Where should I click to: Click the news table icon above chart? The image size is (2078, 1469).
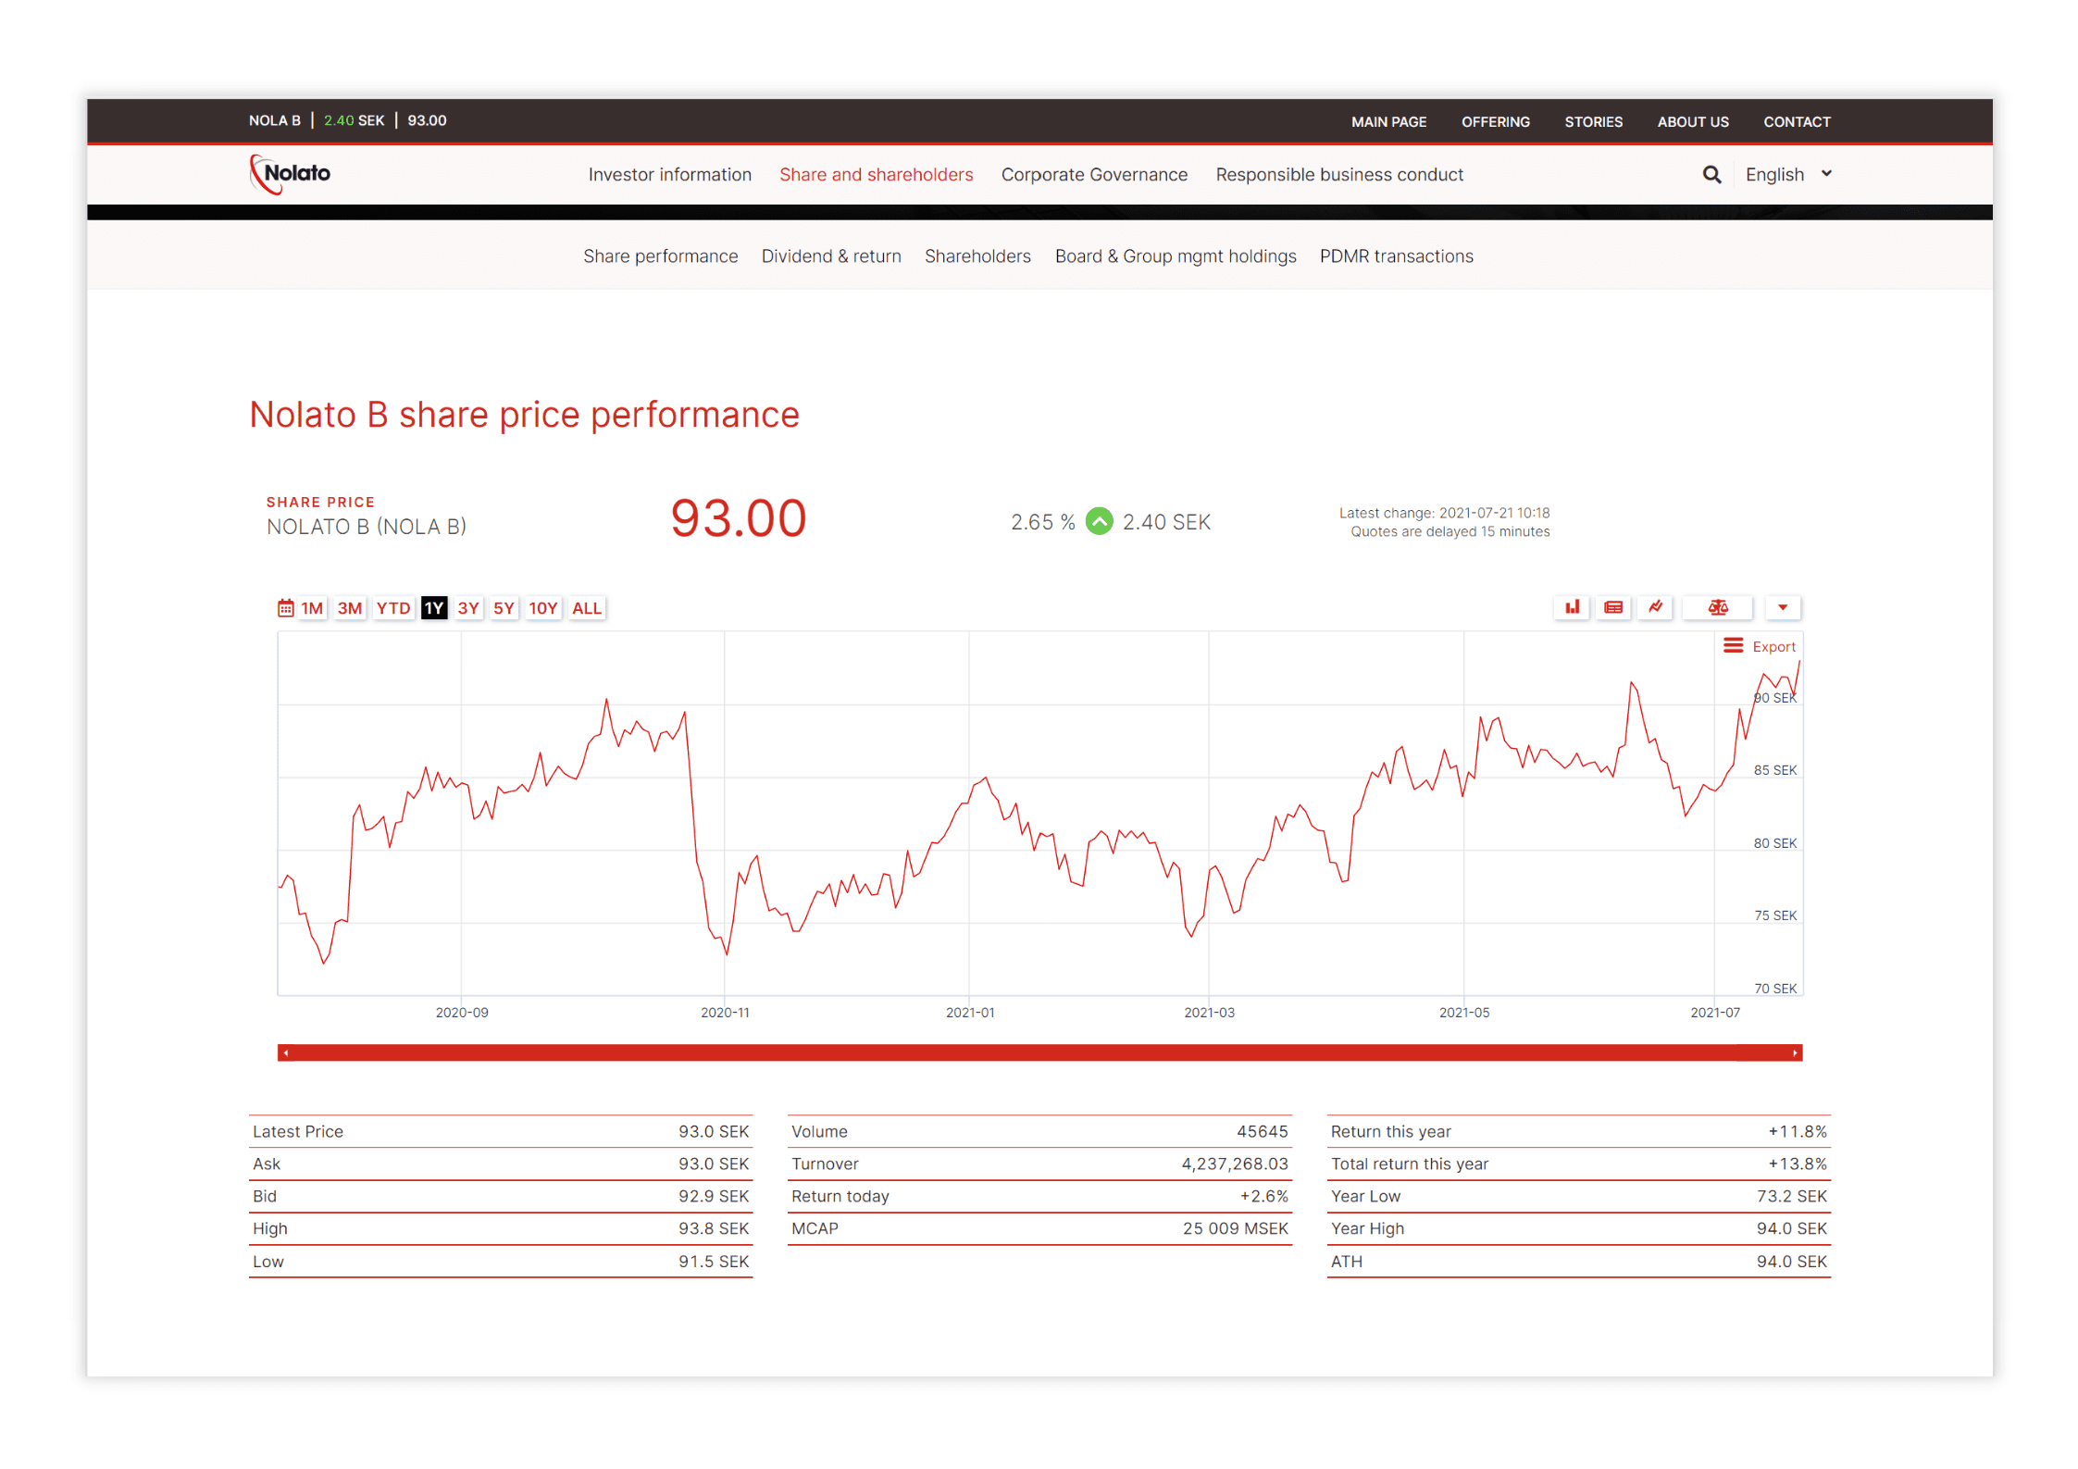click(1613, 607)
